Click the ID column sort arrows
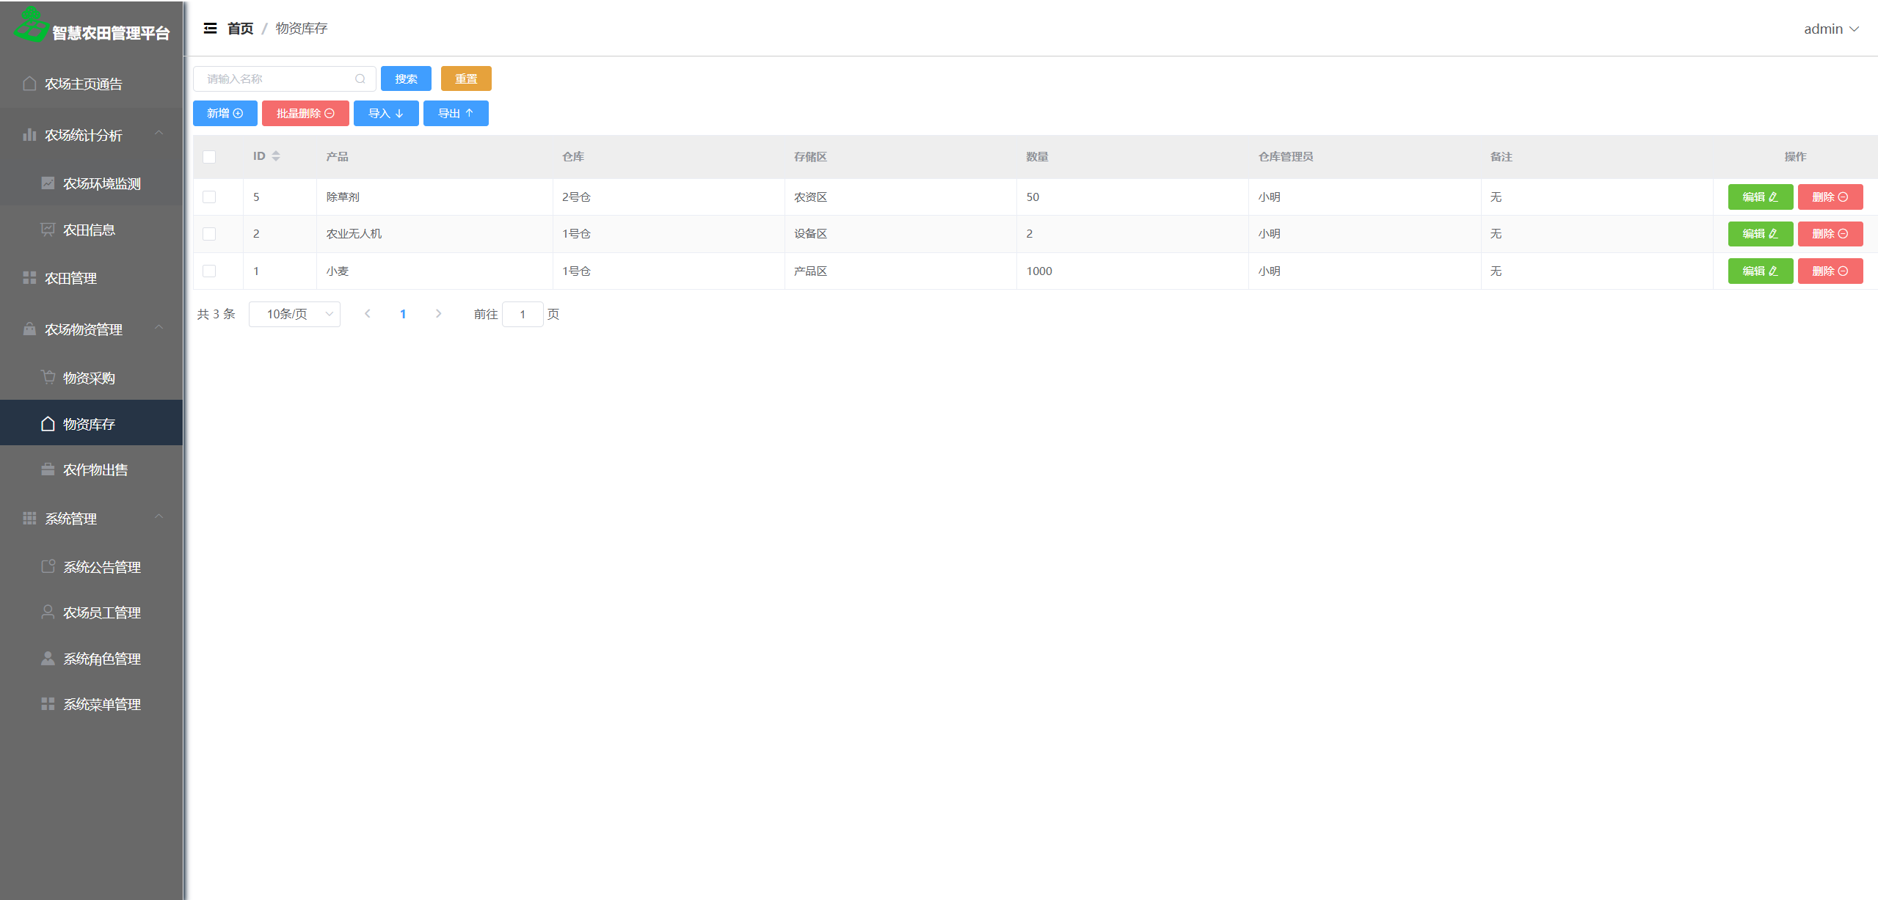Viewport: 1878px width, 900px height. tap(276, 156)
